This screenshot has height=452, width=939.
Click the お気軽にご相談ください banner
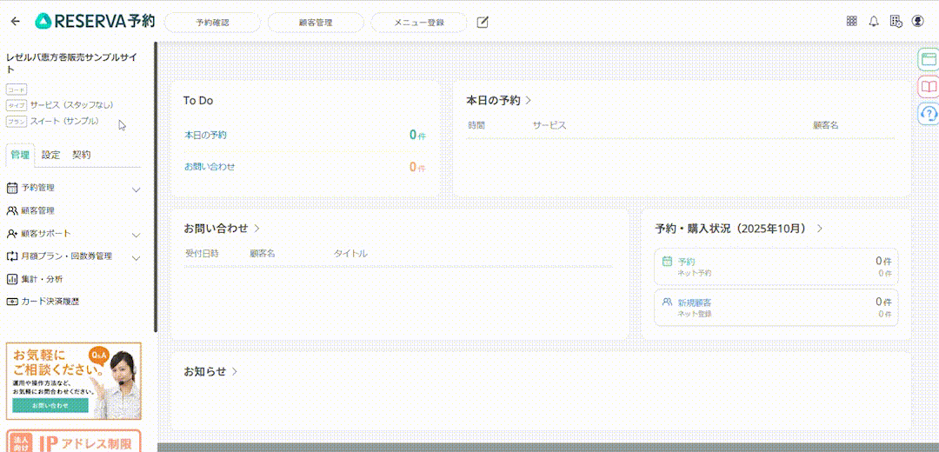click(x=74, y=381)
